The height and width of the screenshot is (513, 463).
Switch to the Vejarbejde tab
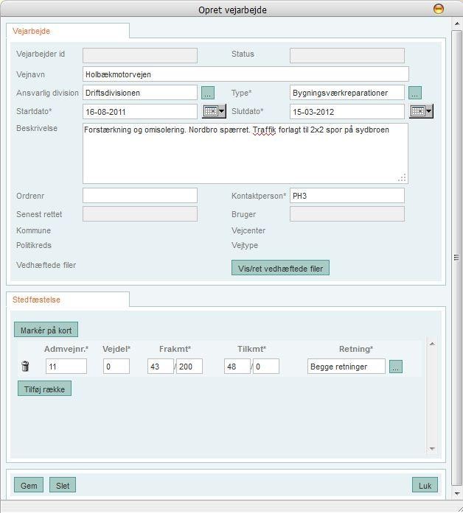(32, 31)
